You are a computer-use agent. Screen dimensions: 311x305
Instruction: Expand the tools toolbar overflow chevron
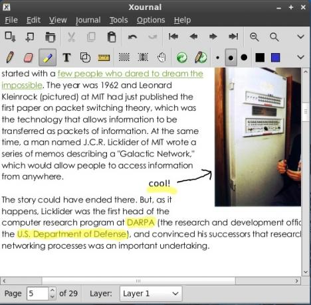coord(300,57)
